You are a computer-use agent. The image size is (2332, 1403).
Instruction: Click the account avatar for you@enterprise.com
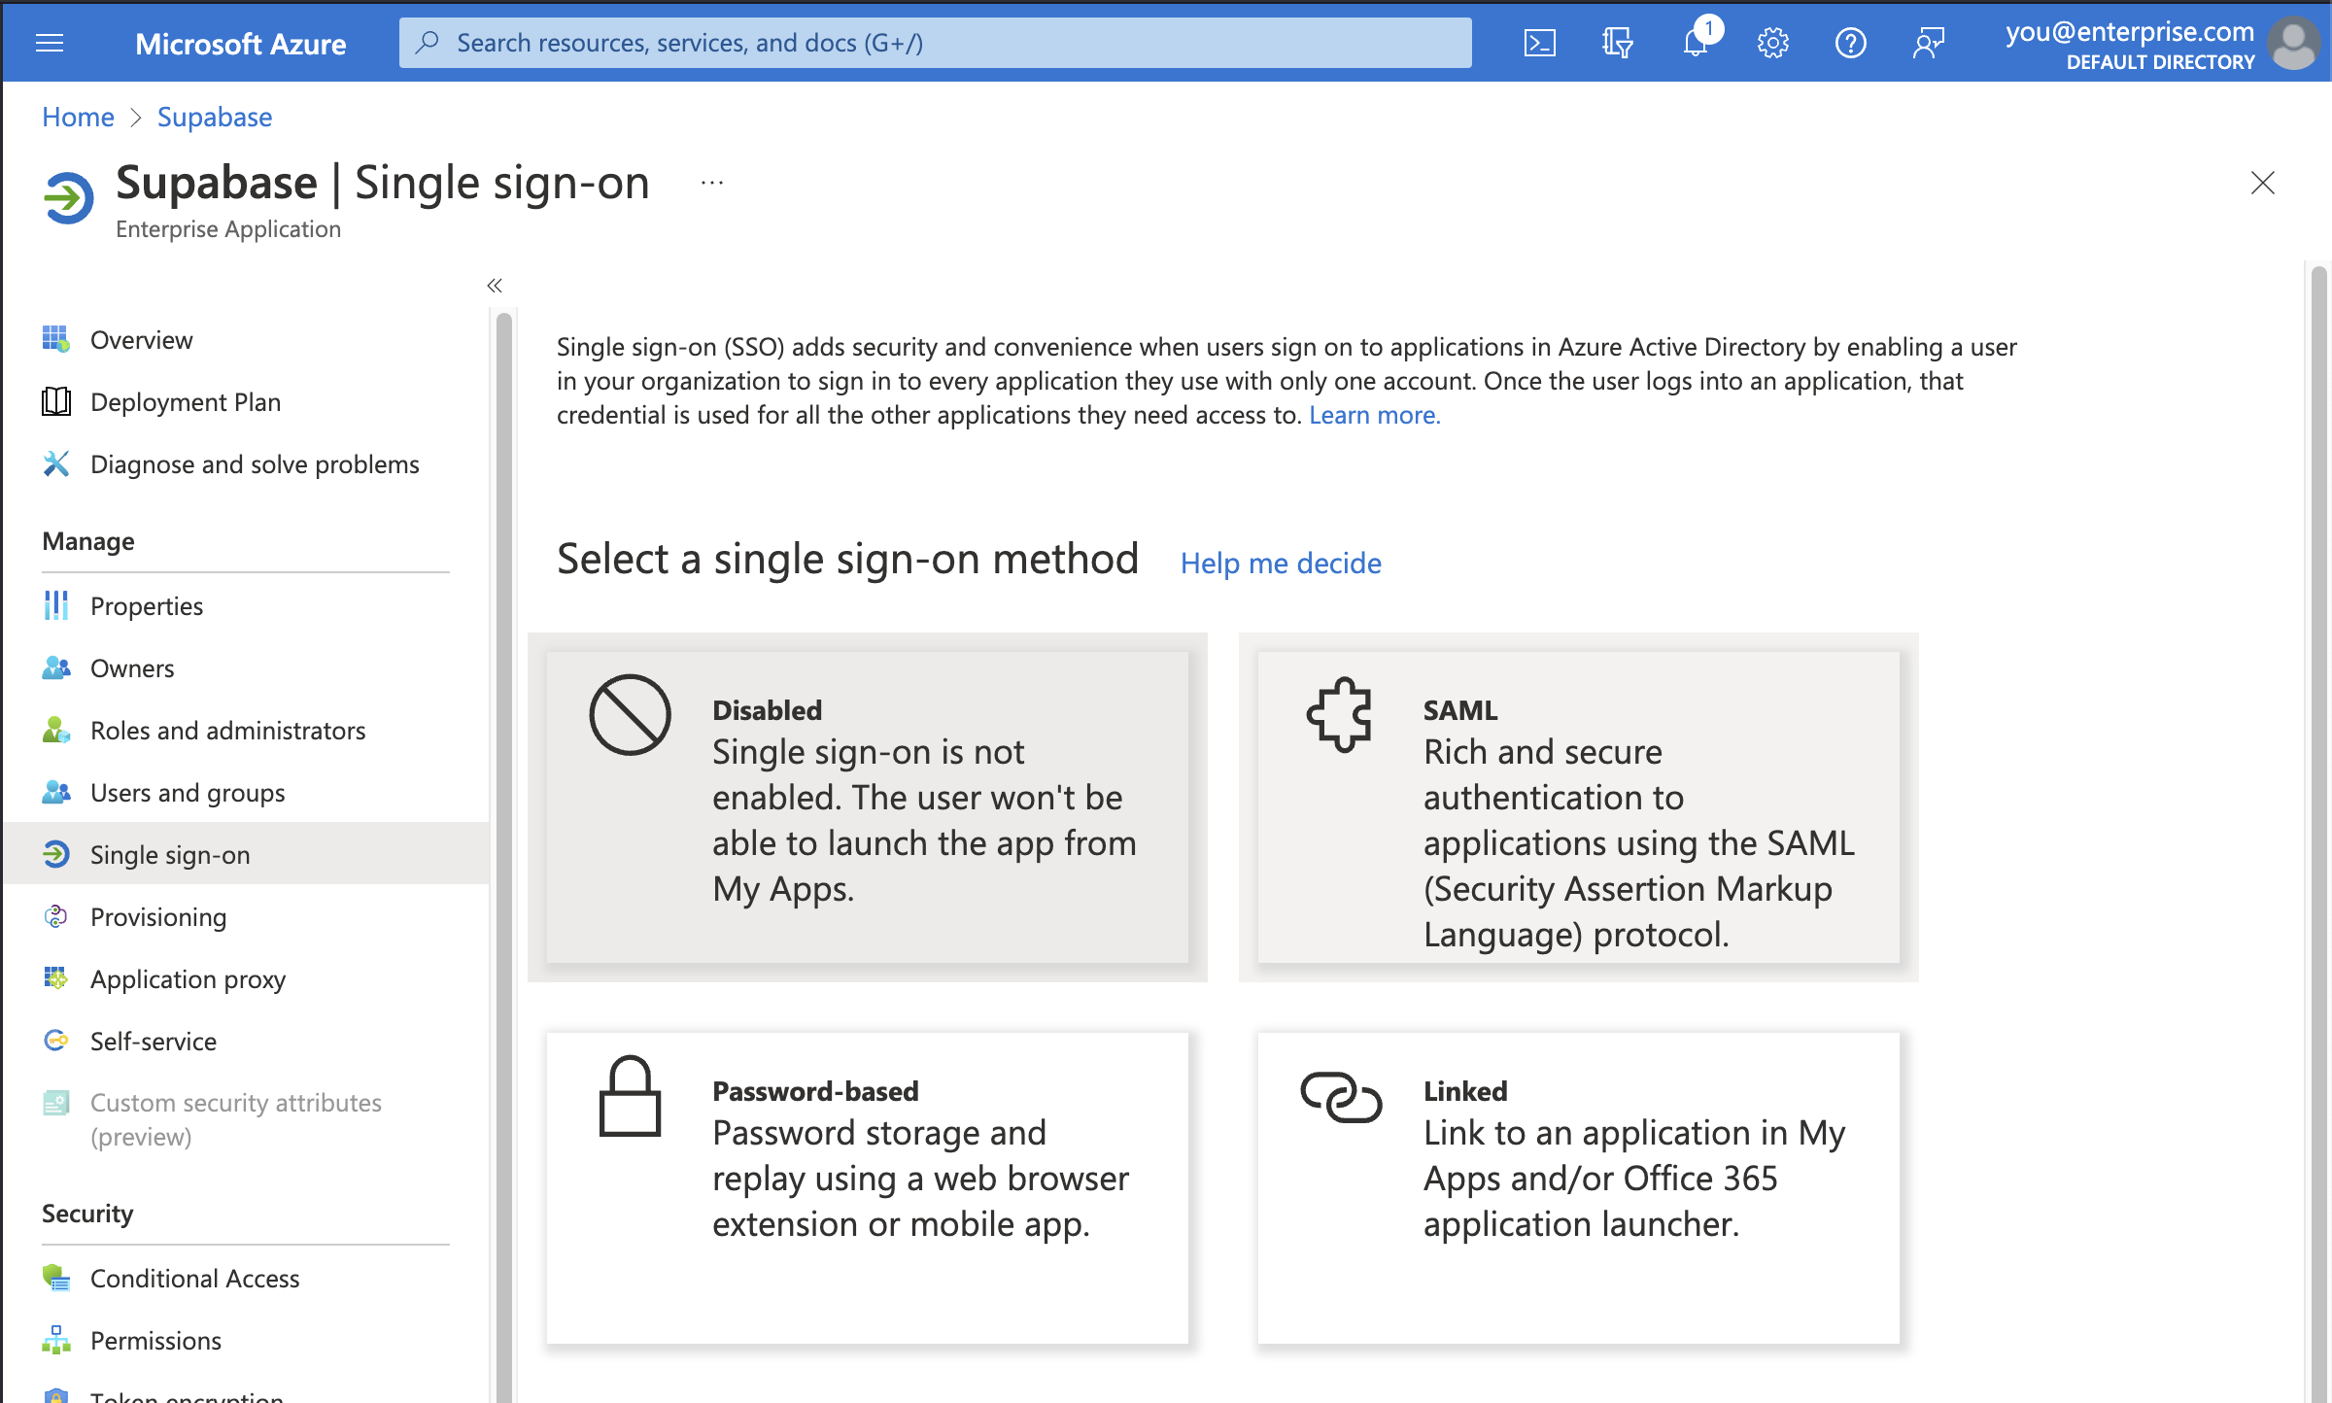pyautogui.click(x=2294, y=43)
